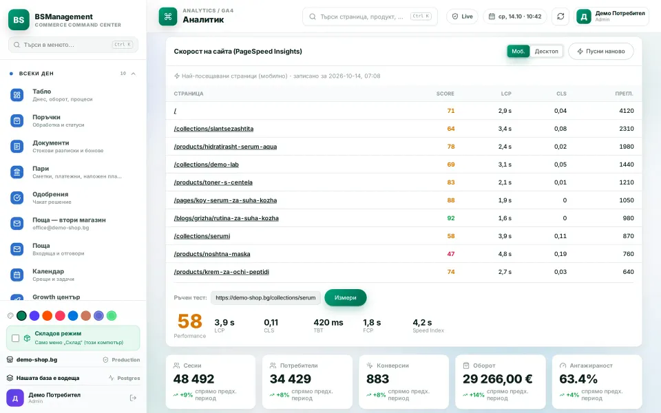Open the /collections/serumi link
The image size is (661, 413).
202,236
